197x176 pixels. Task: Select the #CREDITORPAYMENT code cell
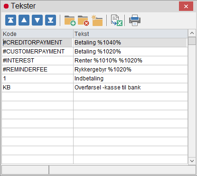tap(38, 43)
